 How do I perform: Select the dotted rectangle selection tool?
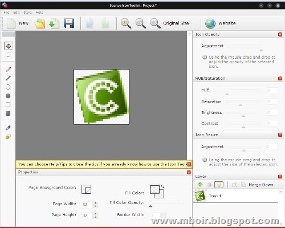pyautogui.click(x=8, y=55)
